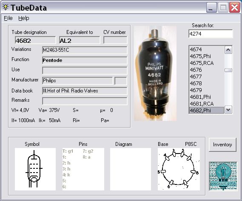Click the empty CV number field

[115, 40]
